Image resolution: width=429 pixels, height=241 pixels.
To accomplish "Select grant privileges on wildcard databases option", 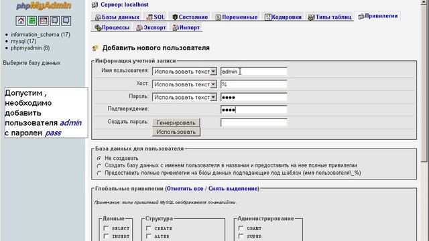I will tap(99, 173).
